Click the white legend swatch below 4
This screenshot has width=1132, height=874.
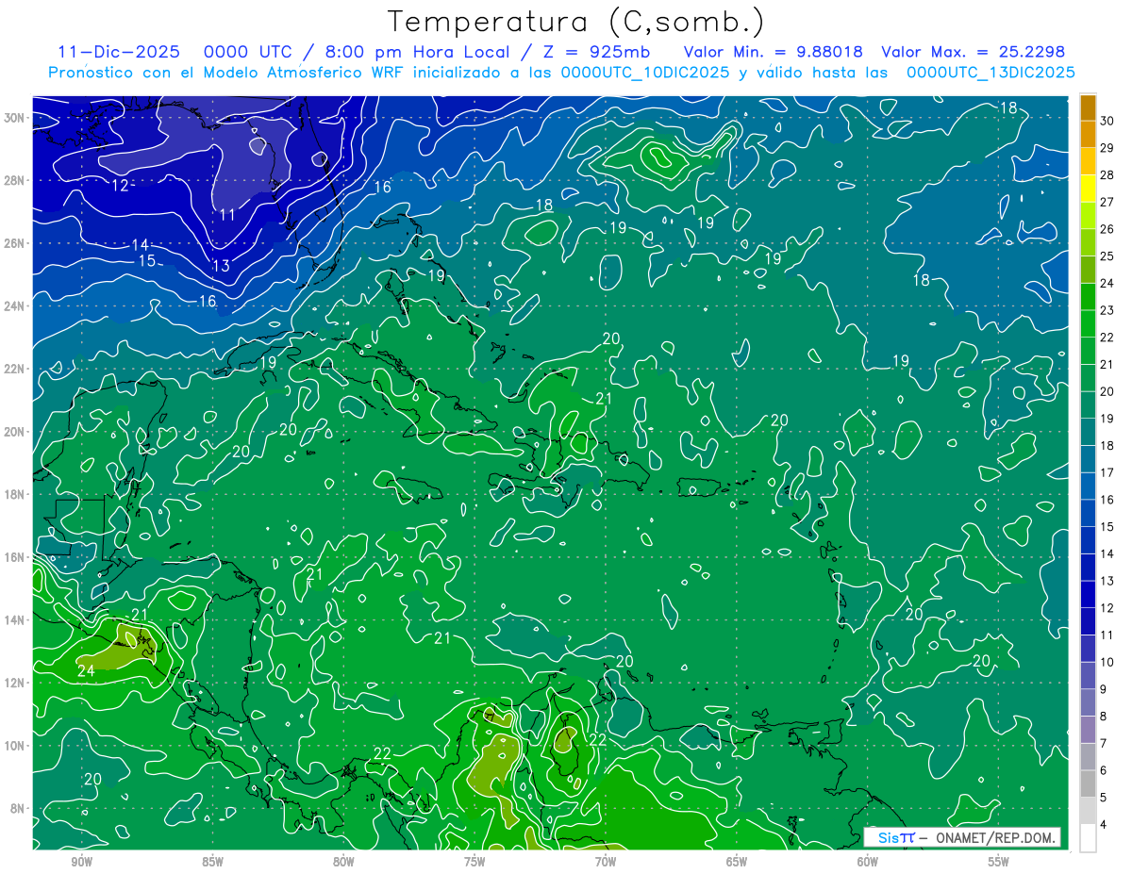tap(1088, 838)
